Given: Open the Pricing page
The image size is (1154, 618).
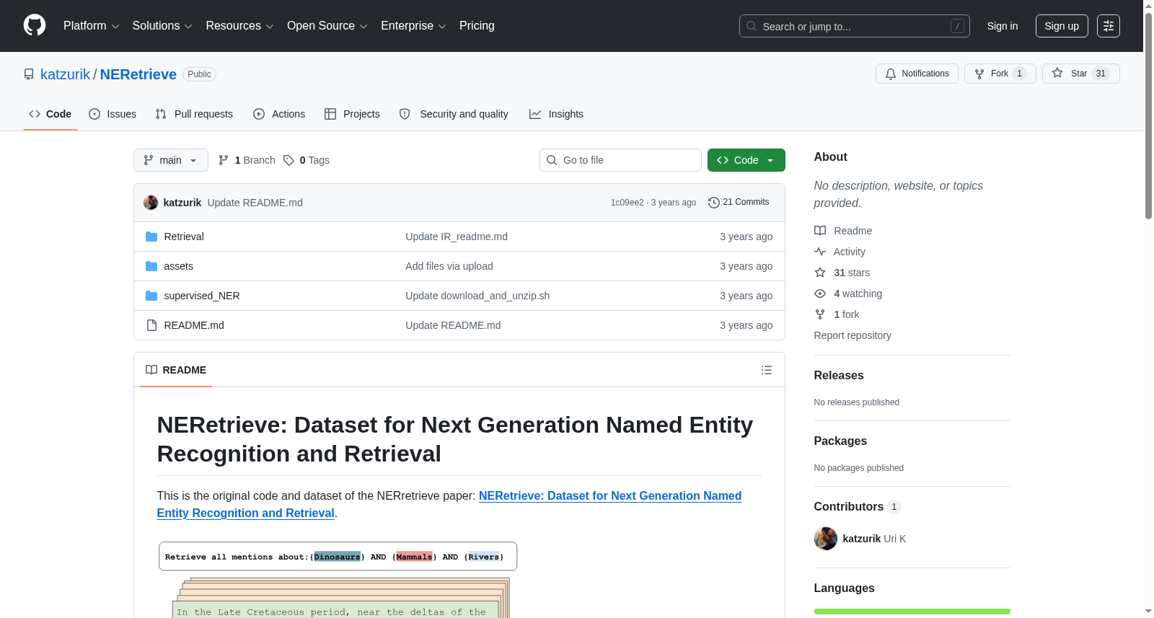Looking at the screenshot, I should coord(477,26).
